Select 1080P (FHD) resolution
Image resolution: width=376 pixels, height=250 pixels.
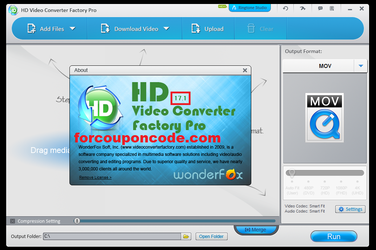(x=341, y=190)
